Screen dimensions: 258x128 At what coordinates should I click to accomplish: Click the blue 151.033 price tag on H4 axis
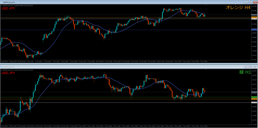[254, 30]
